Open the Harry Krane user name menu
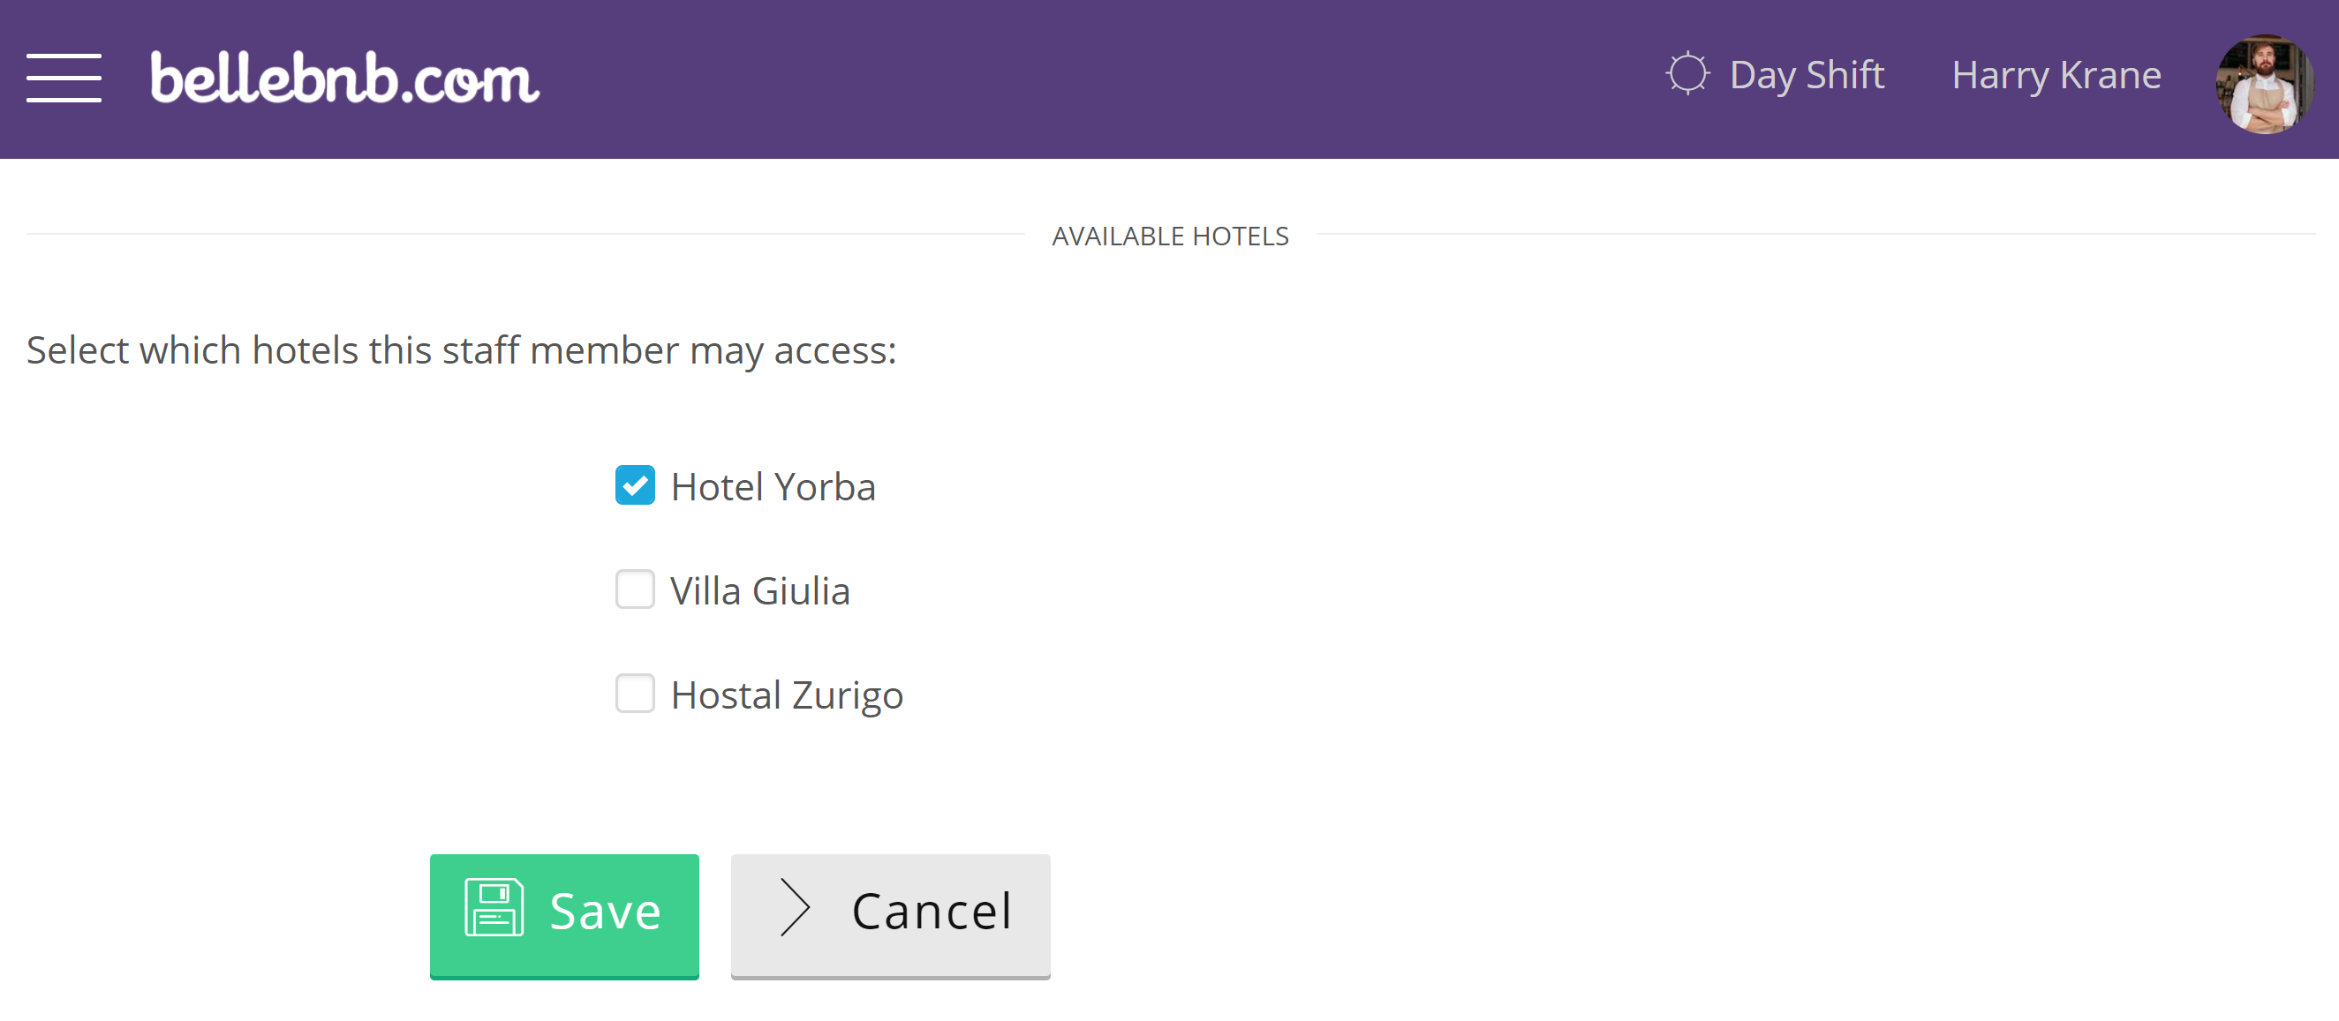 tap(2056, 75)
